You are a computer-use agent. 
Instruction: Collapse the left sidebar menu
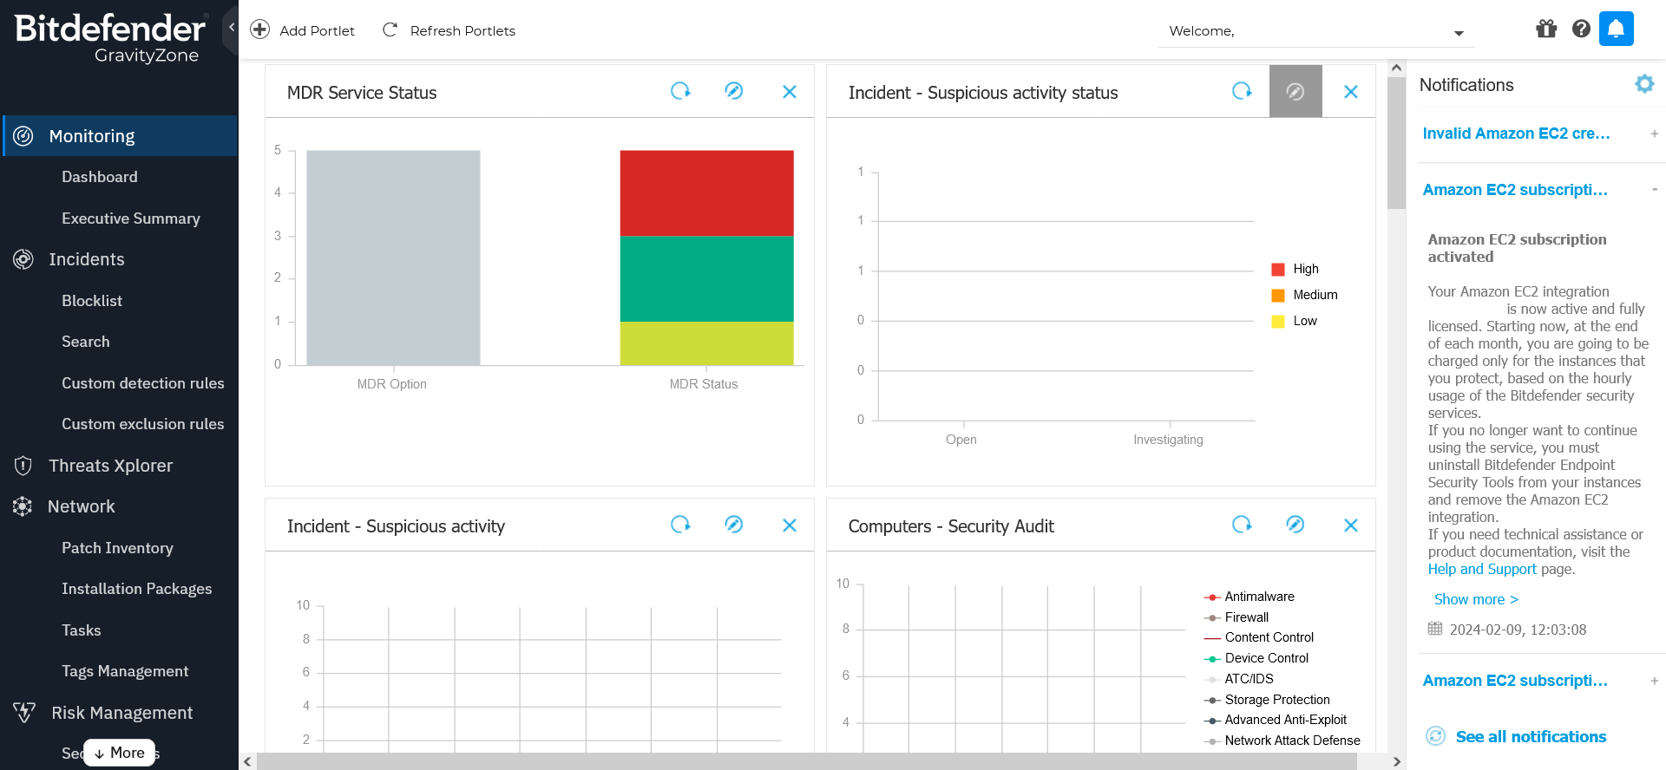pos(231,28)
